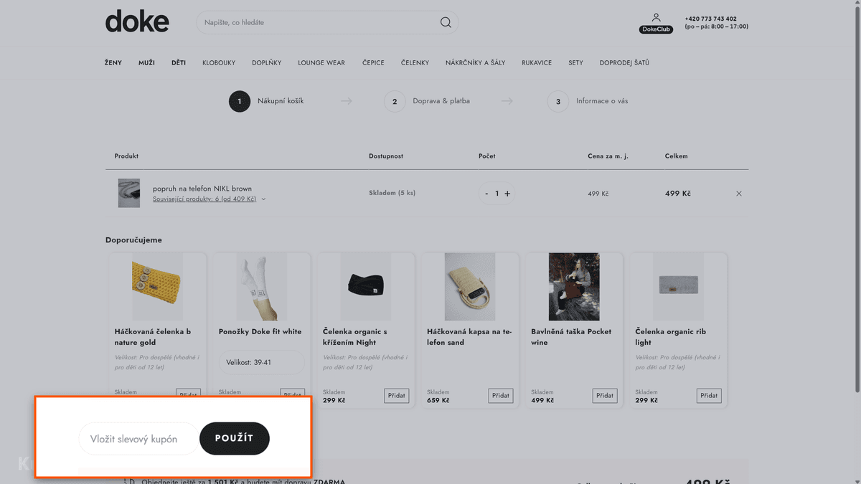
Task: Go to step 2 Doprava & platba
Action: (427, 101)
